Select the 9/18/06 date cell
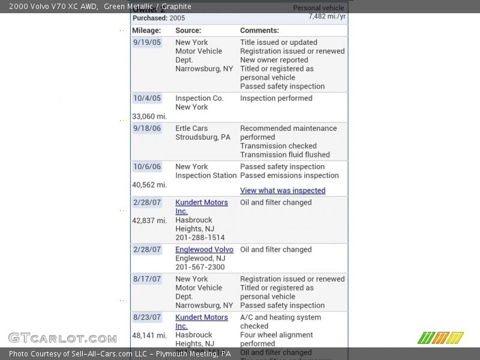This screenshot has width=480, height=360. pos(147,128)
